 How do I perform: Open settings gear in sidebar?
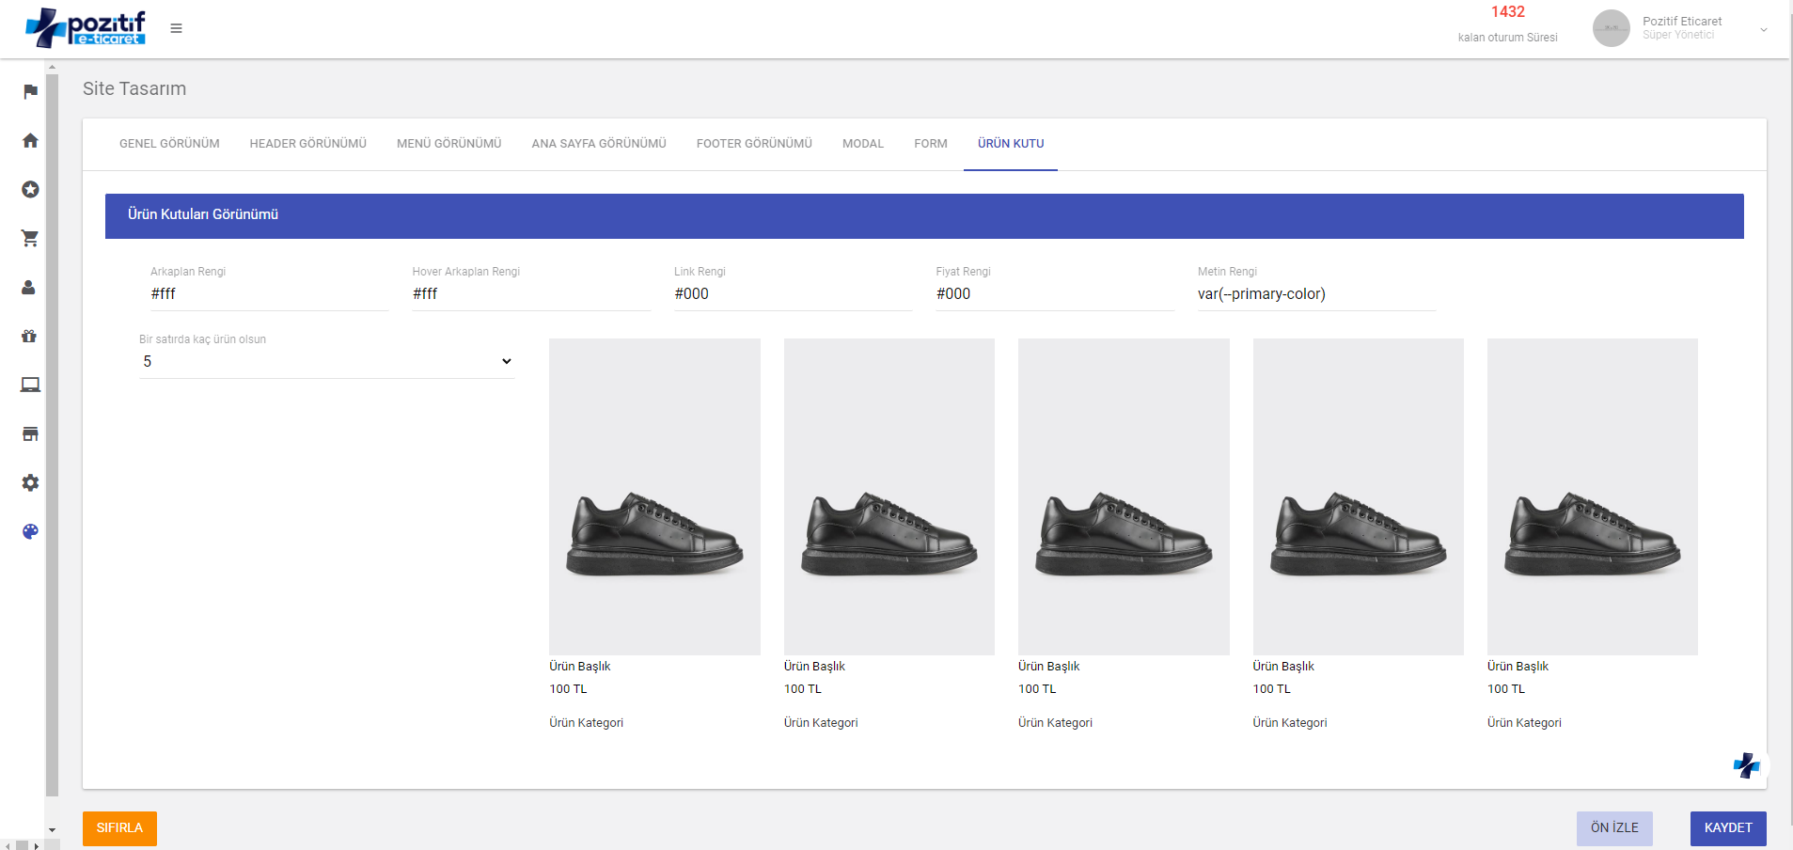coord(30,482)
